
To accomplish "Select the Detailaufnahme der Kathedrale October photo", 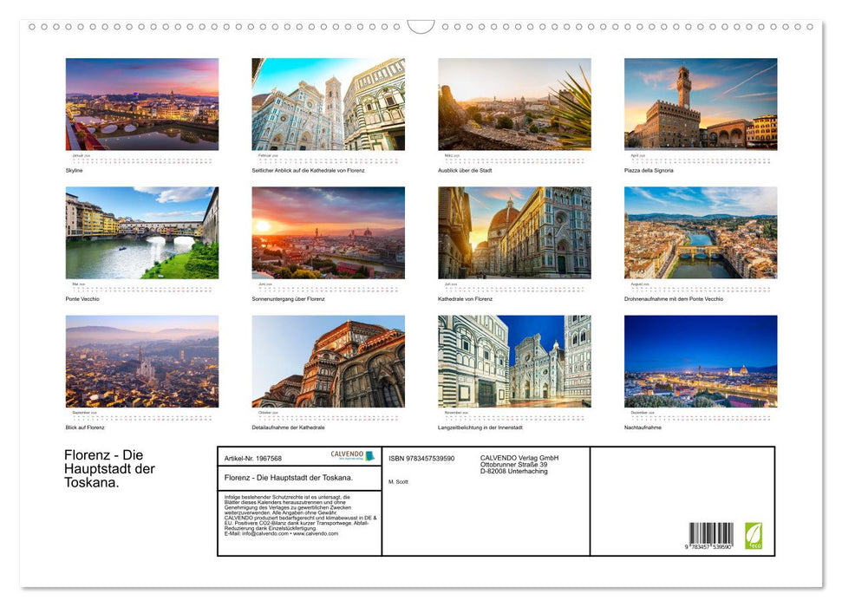I will point(328,362).
